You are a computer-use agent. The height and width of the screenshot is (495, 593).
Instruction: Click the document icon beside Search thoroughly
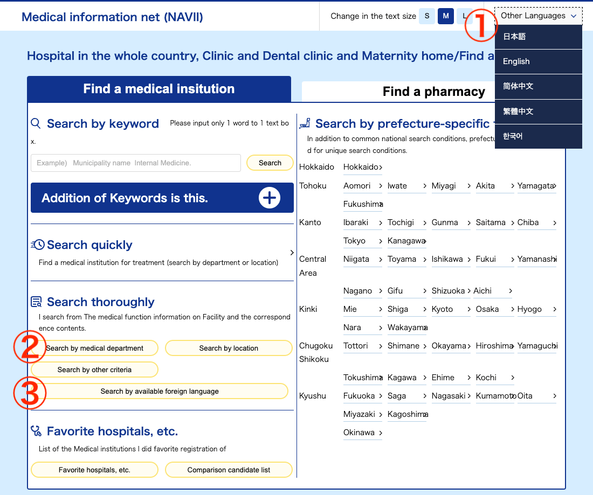point(36,302)
